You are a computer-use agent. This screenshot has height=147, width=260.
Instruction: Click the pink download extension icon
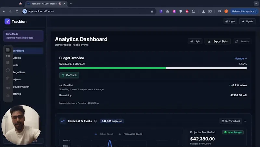174,11
